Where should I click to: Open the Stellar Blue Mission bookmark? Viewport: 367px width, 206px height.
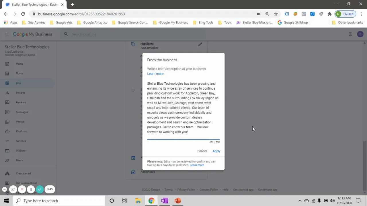254,22
